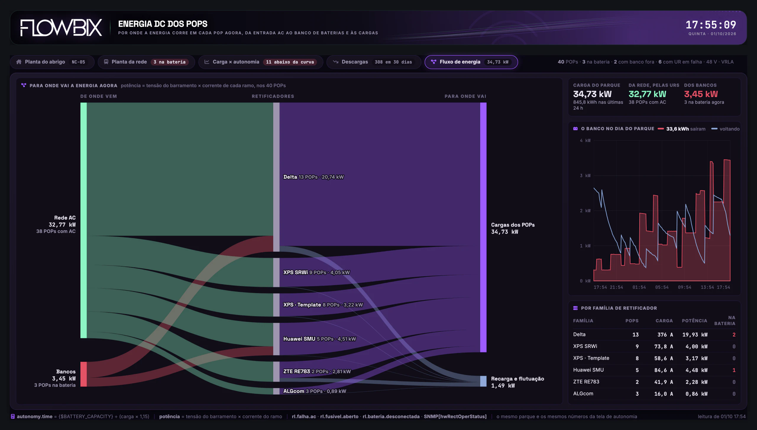Select the Delta 13 POPs rectifier node label
The width and height of the screenshot is (757, 430).
pos(313,177)
